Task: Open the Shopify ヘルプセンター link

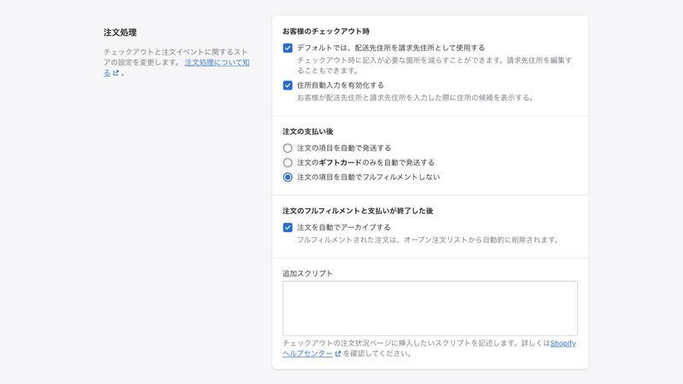Action: (563, 343)
